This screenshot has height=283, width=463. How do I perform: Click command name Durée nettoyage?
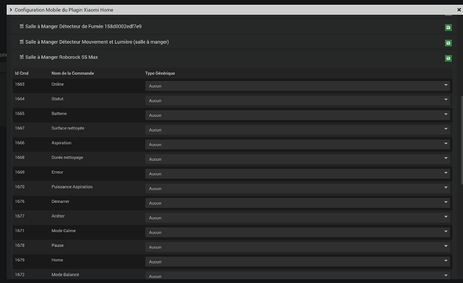point(67,157)
